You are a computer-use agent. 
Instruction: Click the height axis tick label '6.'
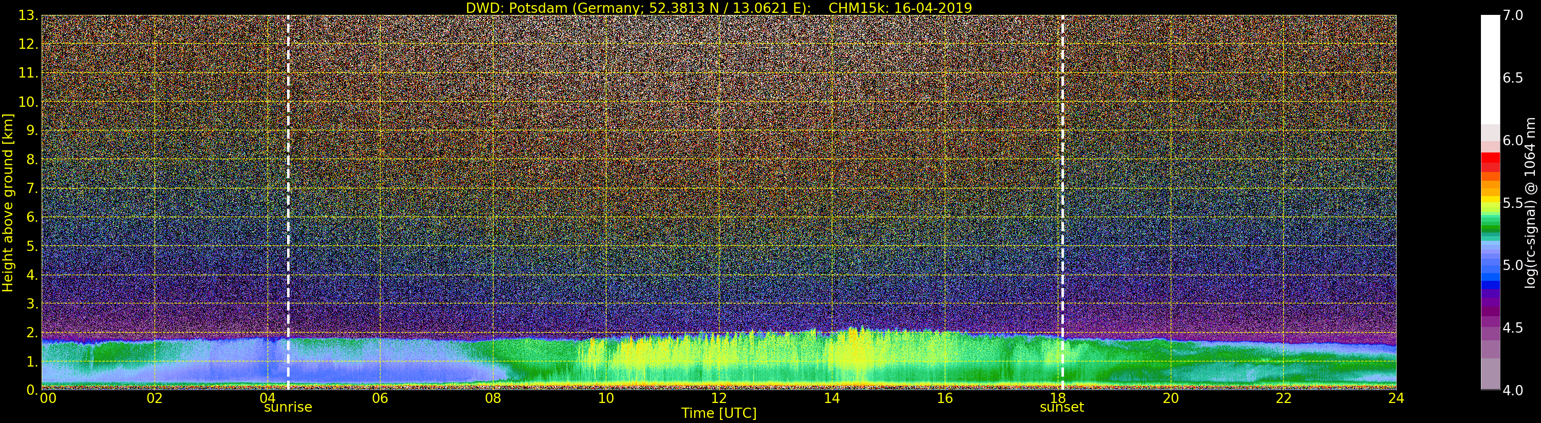point(32,217)
